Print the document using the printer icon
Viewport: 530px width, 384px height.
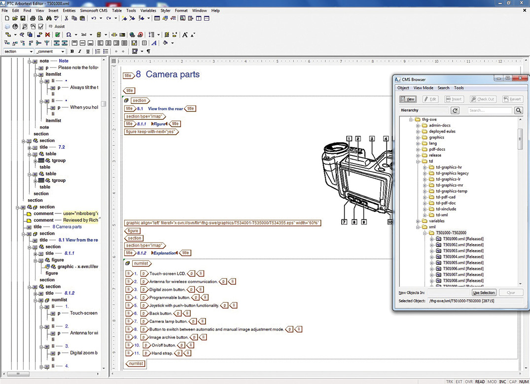point(33,18)
